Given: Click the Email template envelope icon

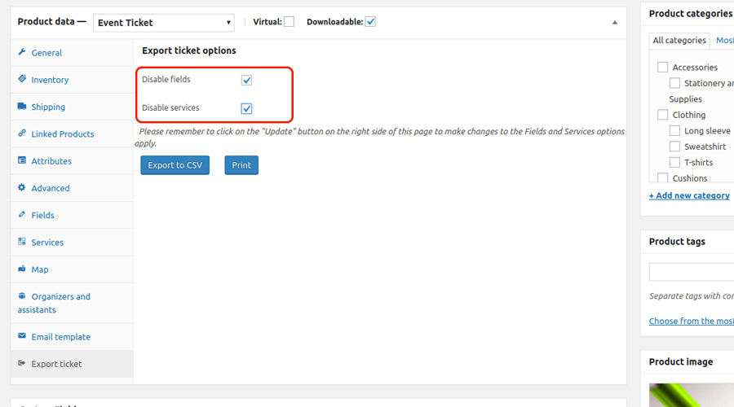Looking at the screenshot, I should [x=22, y=336].
